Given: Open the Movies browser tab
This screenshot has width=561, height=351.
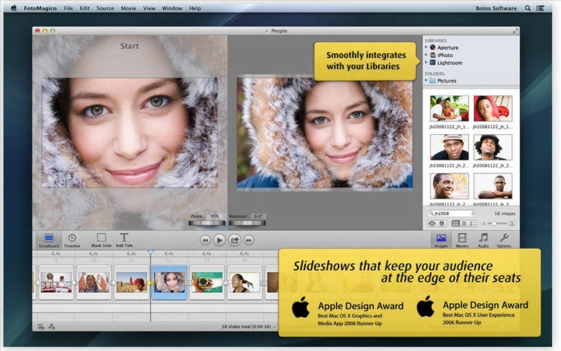Looking at the screenshot, I should [462, 240].
